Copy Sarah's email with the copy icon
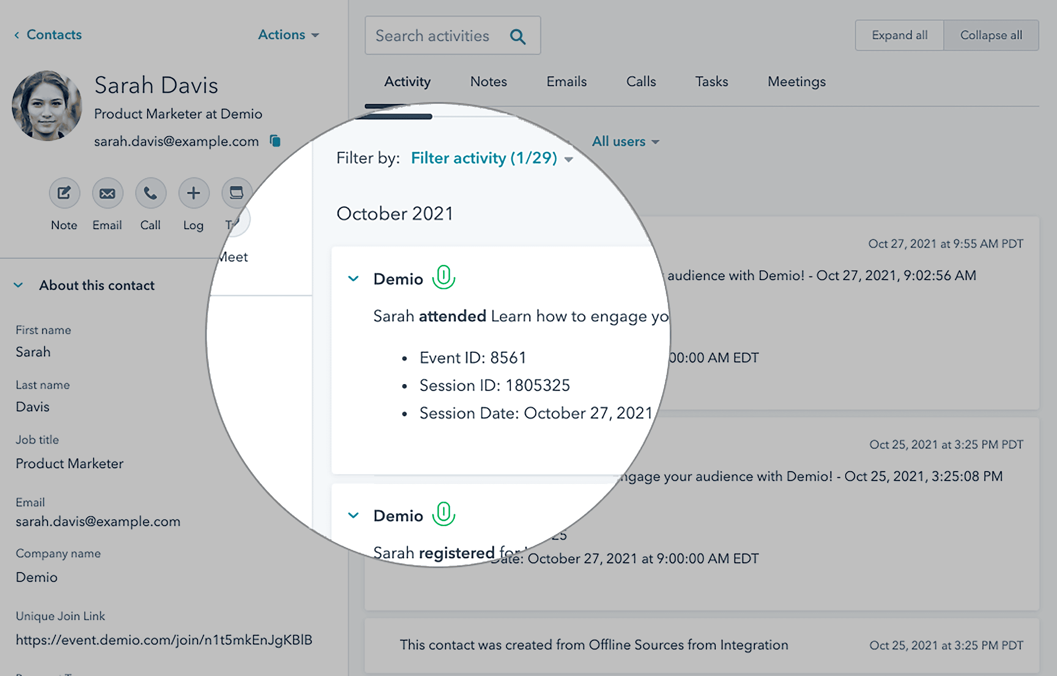 click(x=276, y=141)
